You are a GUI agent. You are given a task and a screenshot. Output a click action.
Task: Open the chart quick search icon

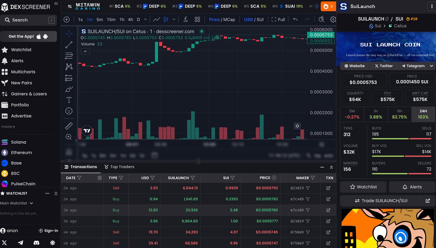pos(321,20)
